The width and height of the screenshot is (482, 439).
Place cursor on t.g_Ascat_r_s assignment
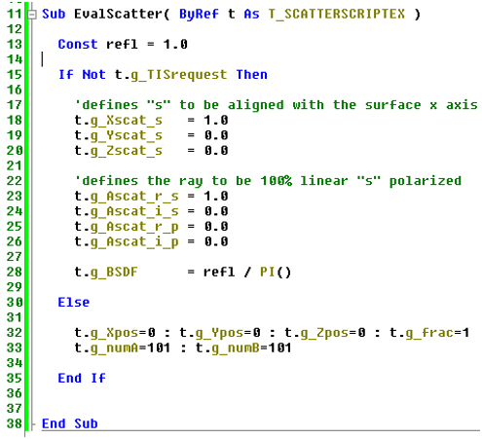[x=151, y=197]
